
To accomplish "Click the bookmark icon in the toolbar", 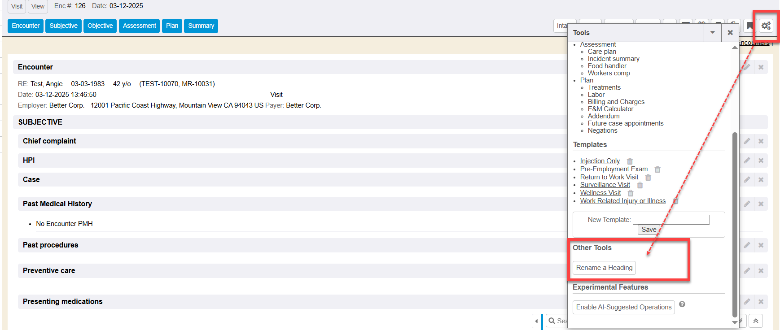I will click(x=749, y=26).
